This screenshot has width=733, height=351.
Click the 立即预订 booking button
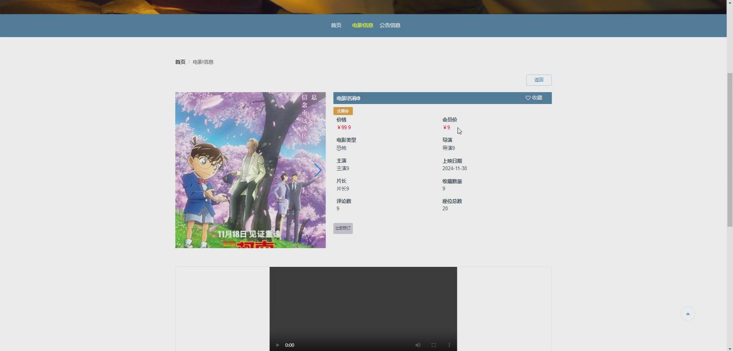(343, 228)
